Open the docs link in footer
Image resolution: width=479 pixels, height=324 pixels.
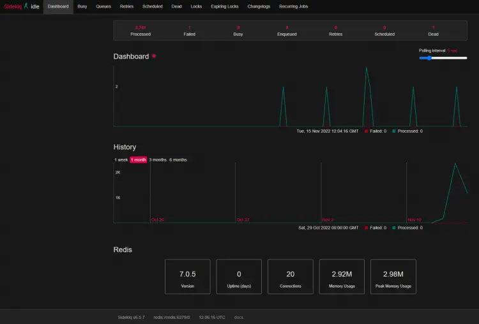(x=238, y=317)
